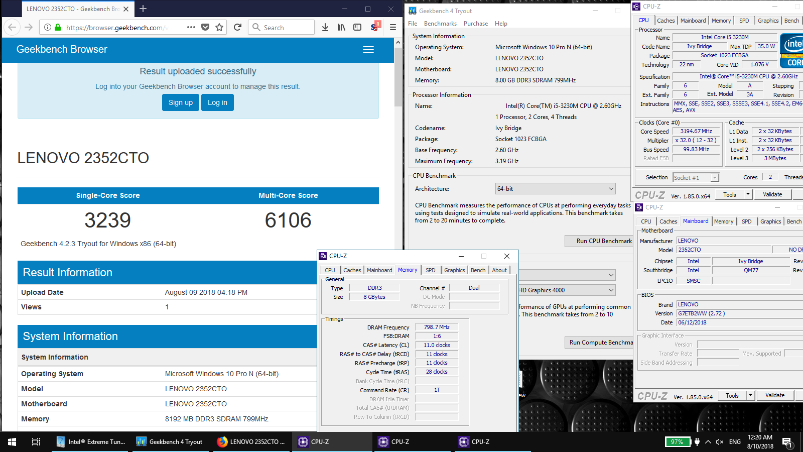
Task: Open Purchase menu in Geekbench 4
Action: click(x=476, y=24)
